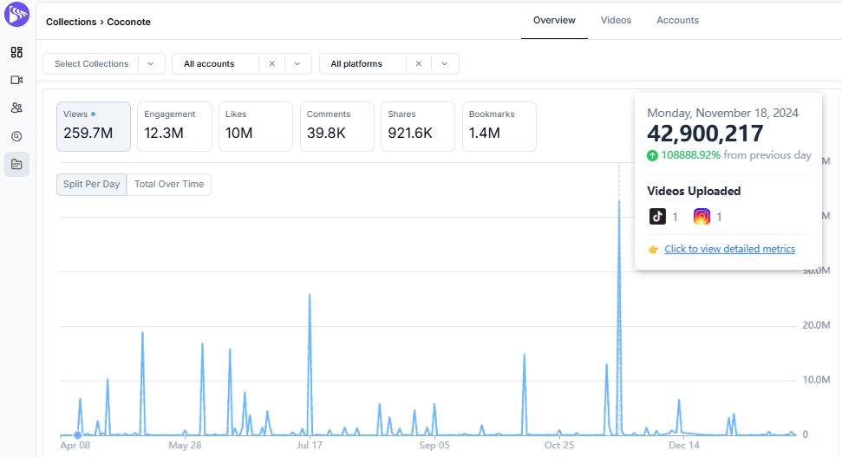Open the videos camera icon in sidebar
Screen dimensions: 842x457
(x=16, y=80)
